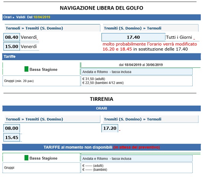Click the first Tariffe header bar
Viewport: 203px width, 177px height.
[x=101, y=57]
